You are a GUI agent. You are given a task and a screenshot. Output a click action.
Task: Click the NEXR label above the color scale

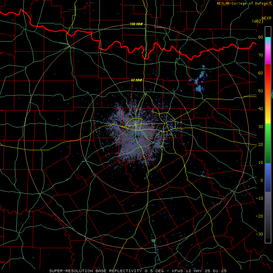tap(267, 18)
